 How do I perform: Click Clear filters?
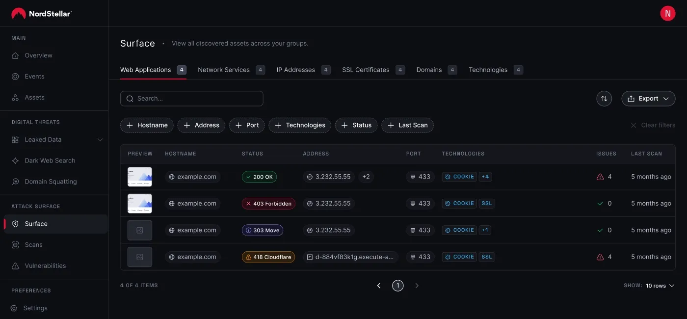click(x=653, y=125)
